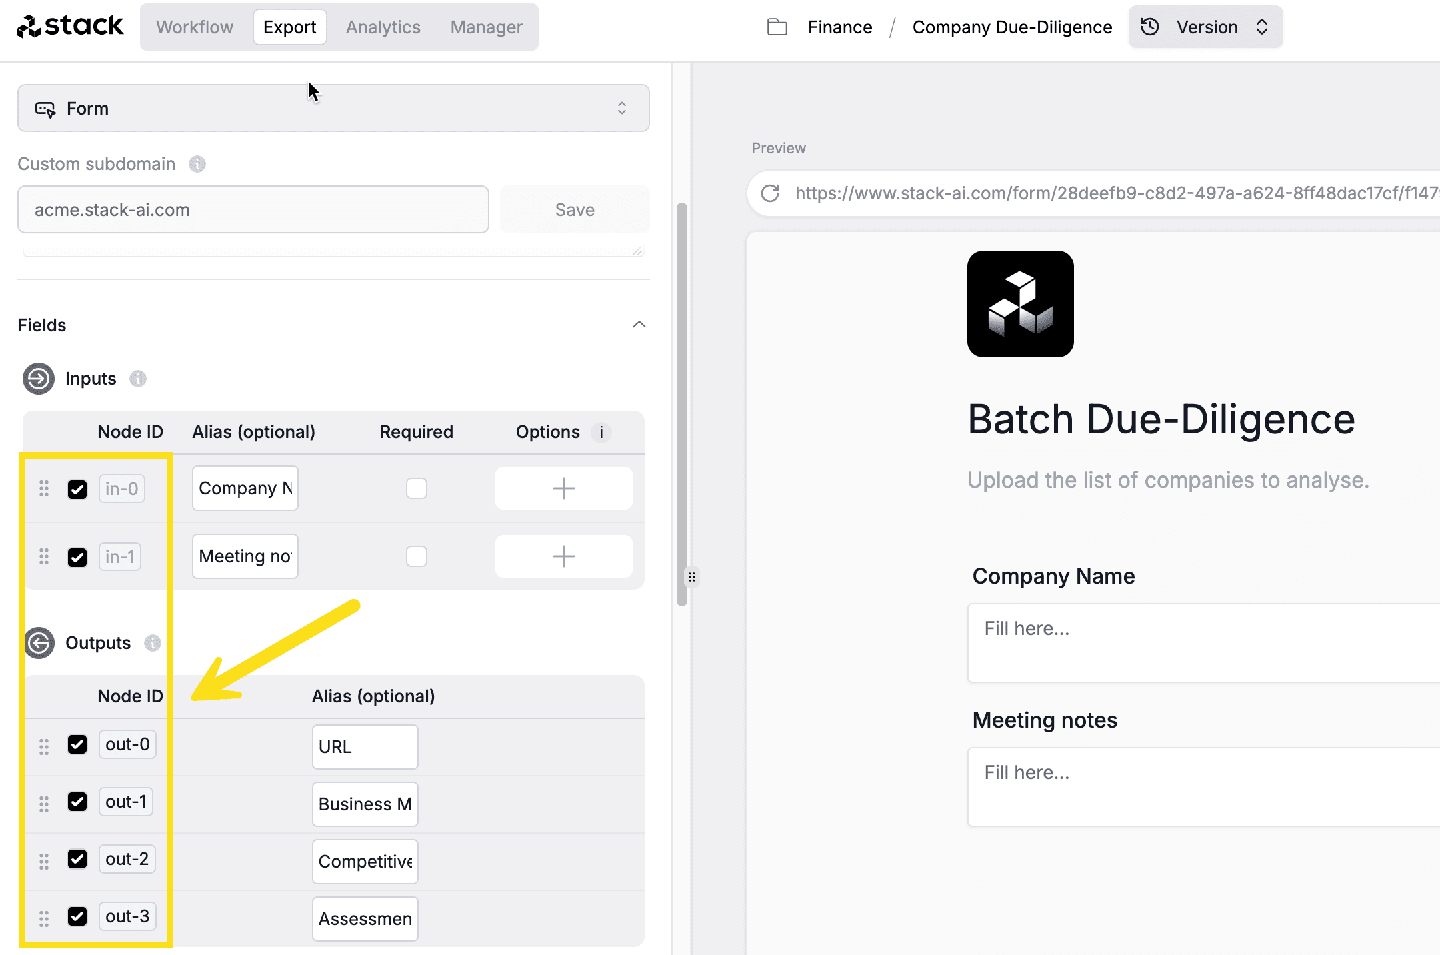Open Company Due-Diligence breadcrumb
1440x955 pixels.
pos(1012,27)
